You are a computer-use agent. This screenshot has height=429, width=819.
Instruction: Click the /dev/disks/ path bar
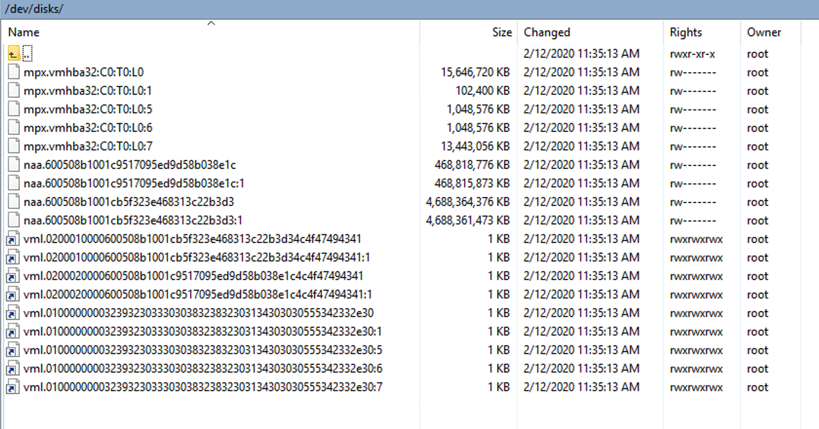coord(409,9)
